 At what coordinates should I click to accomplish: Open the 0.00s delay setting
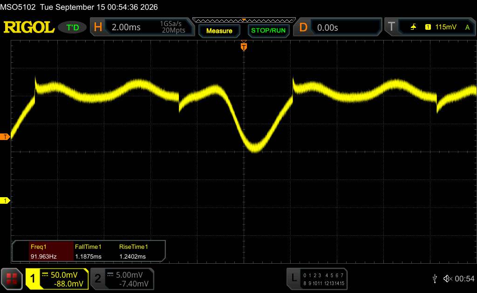(x=346, y=27)
